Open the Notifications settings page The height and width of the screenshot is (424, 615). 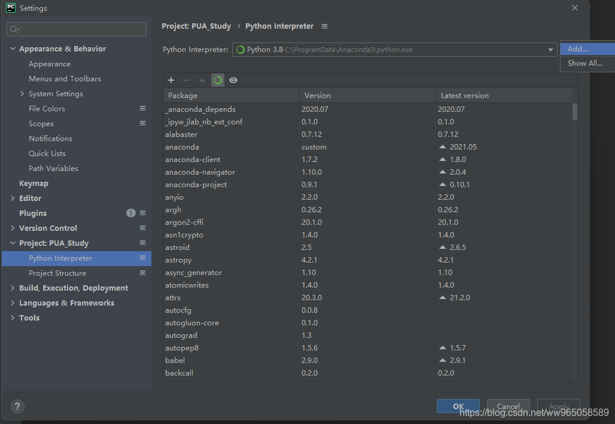50,139
